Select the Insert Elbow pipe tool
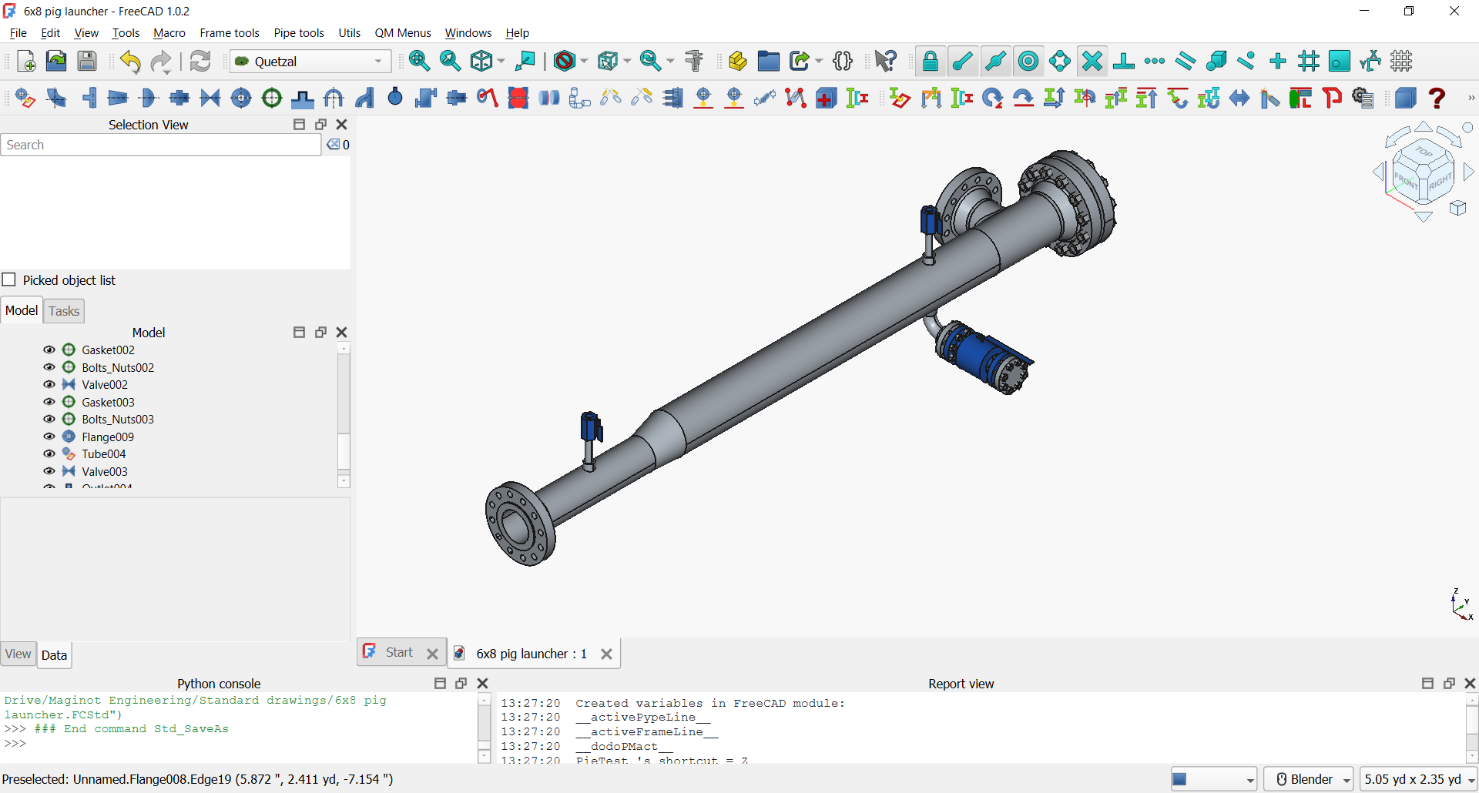This screenshot has height=793, width=1479. (x=55, y=98)
